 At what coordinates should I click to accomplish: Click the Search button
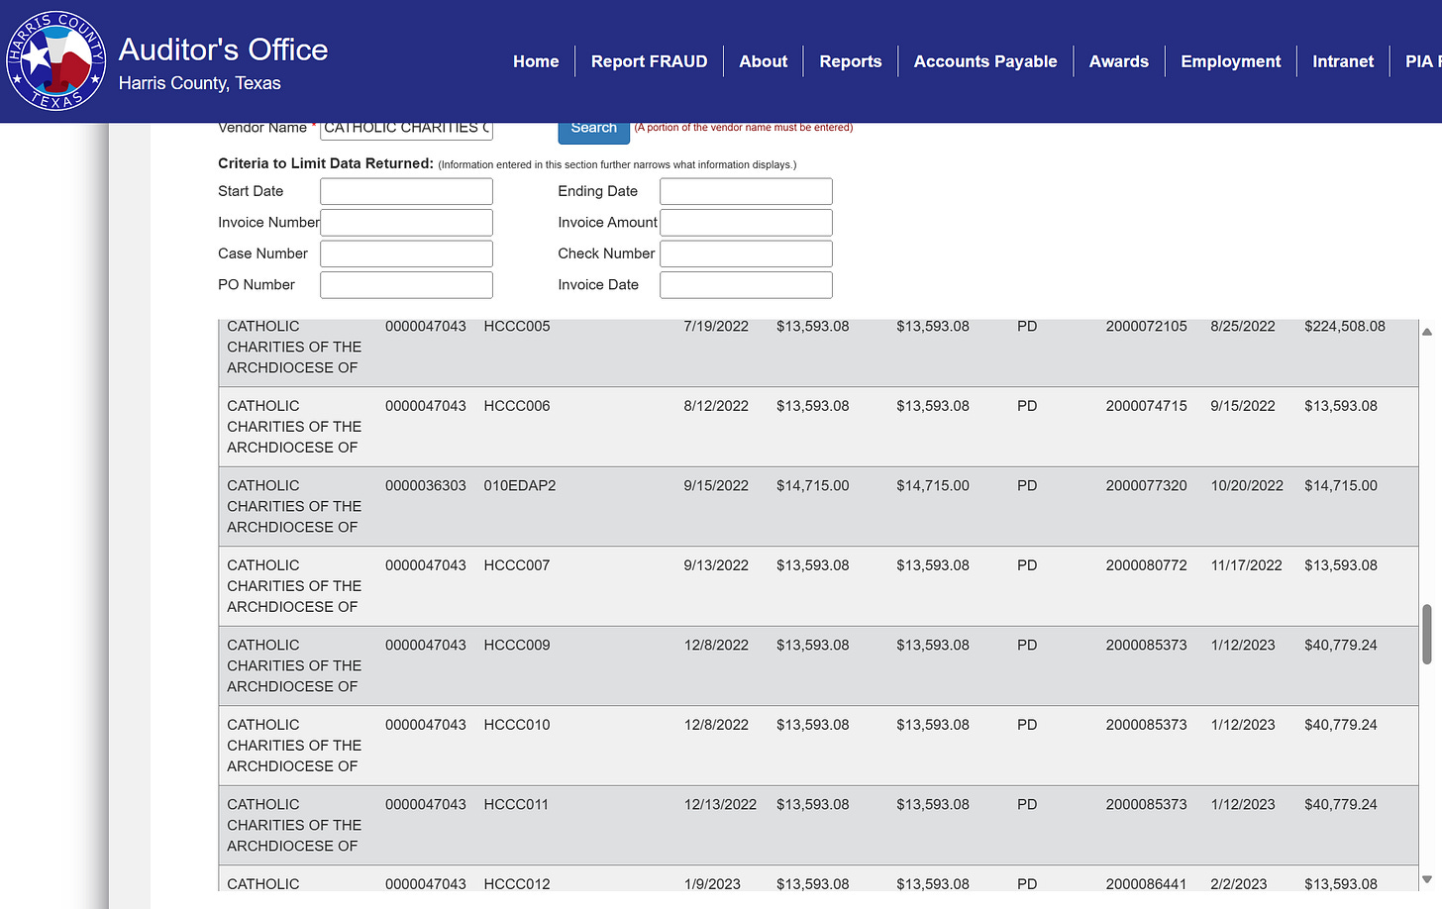(x=594, y=129)
